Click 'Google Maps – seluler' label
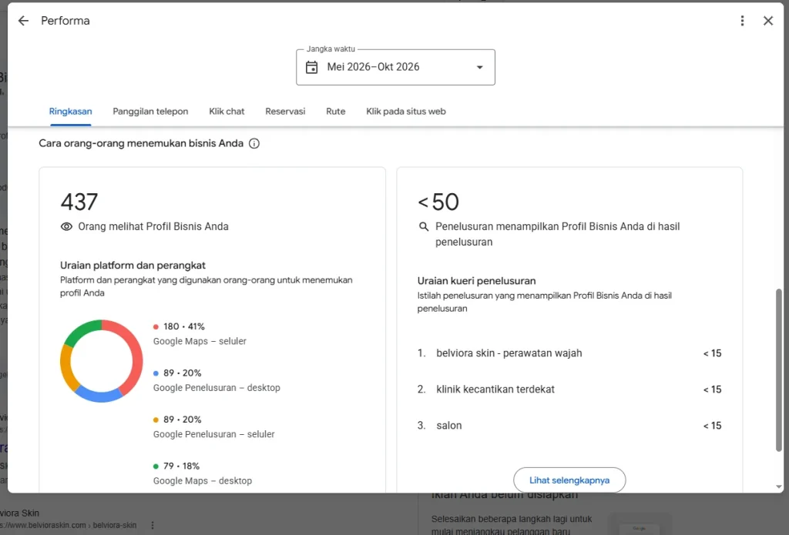The height and width of the screenshot is (535, 789). click(200, 341)
